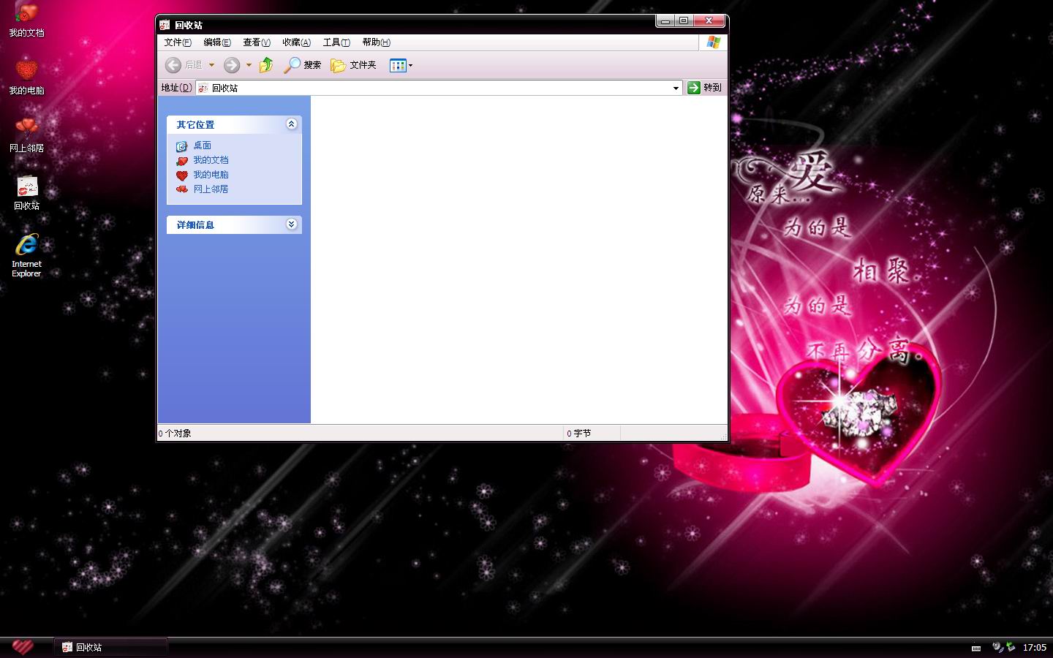This screenshot has width=1053, height=658.
Task: Open the 查看(V) menu
Action: [257, 42]
